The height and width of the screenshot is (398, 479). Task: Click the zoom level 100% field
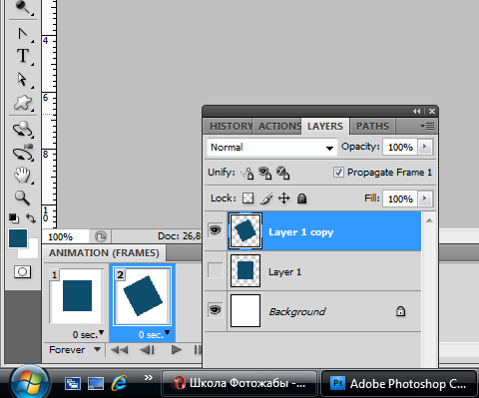(x=65, y=236)
